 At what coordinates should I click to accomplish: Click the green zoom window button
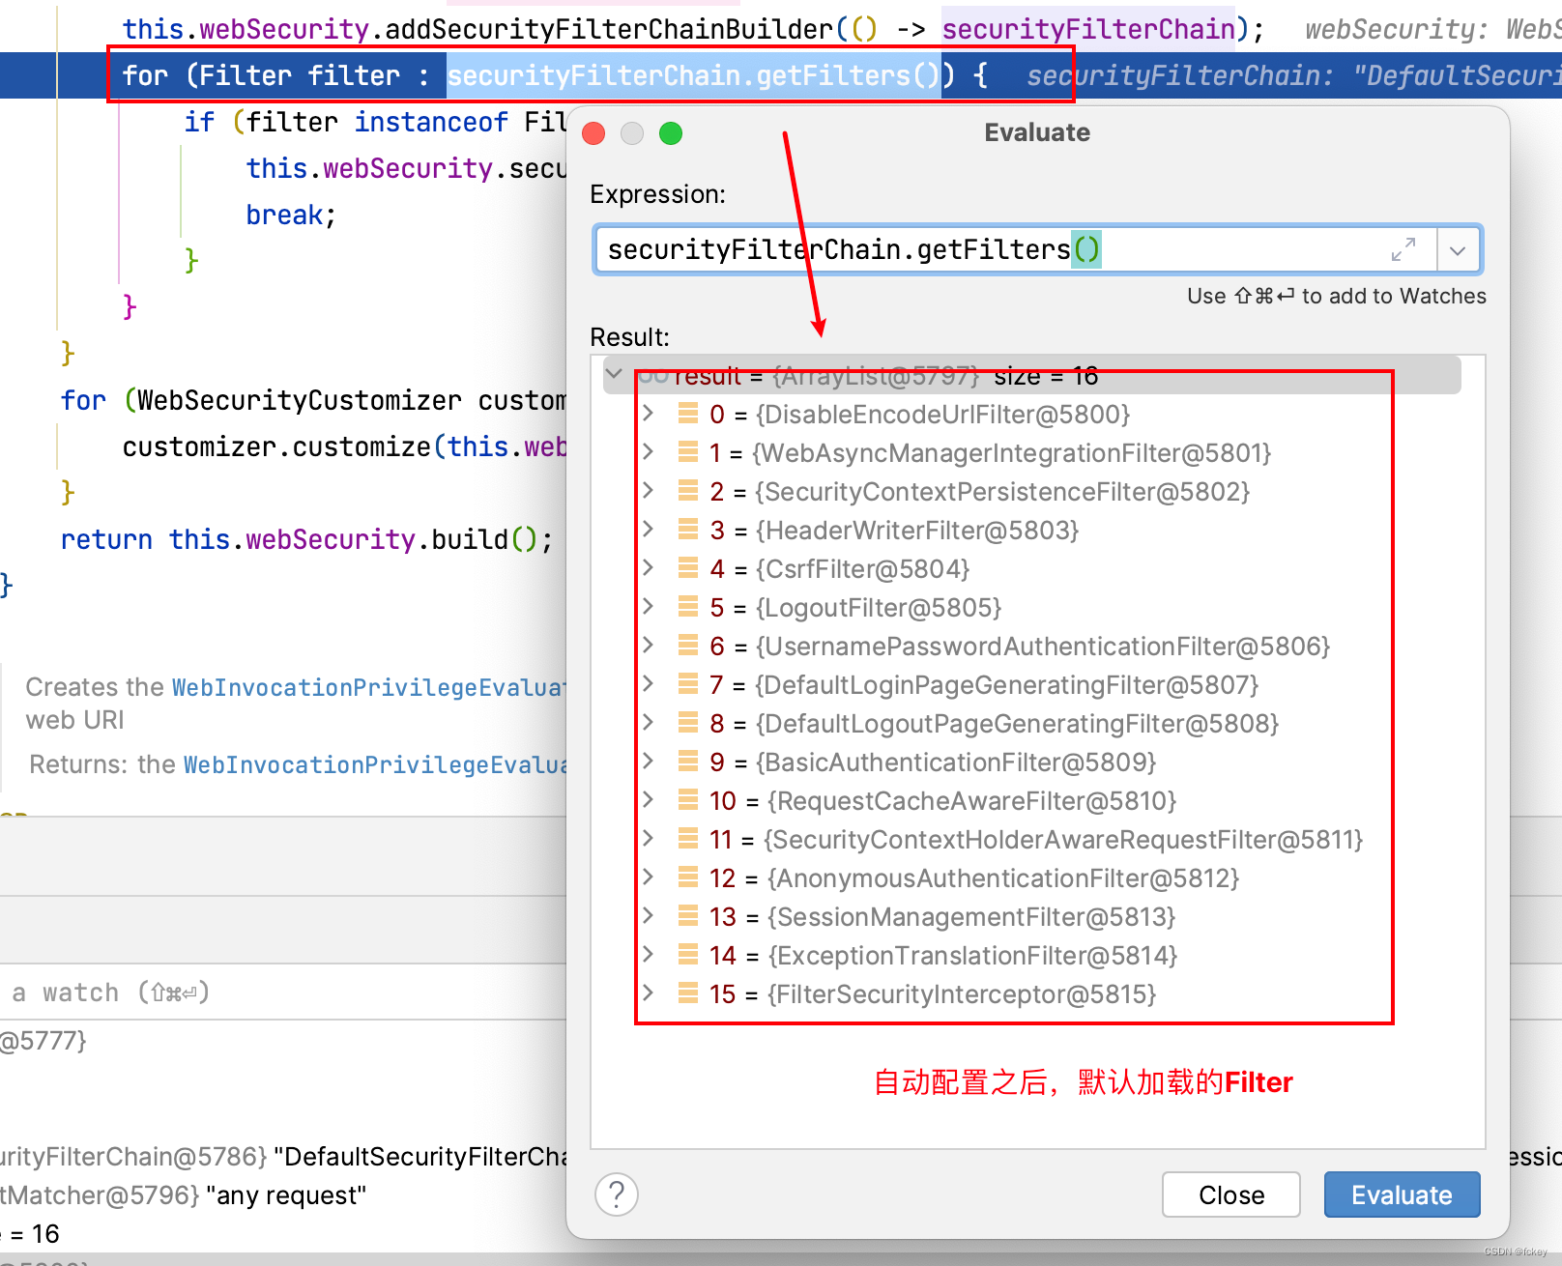[x=671, y=133]
